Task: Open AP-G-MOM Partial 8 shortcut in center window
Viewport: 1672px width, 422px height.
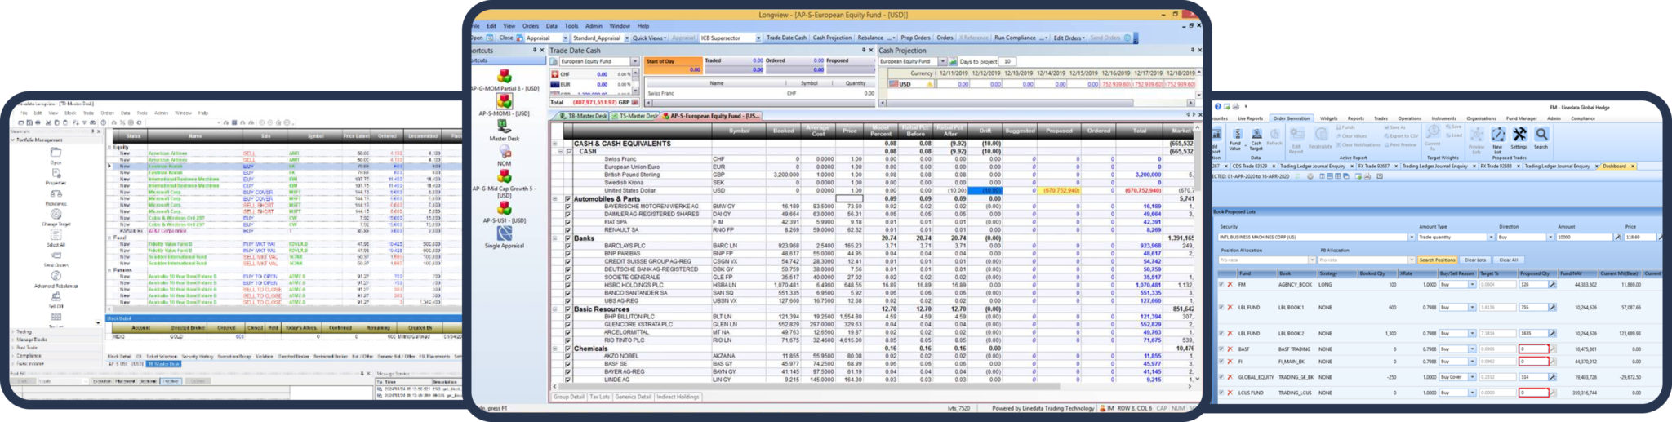Action: tap(505, 76)
